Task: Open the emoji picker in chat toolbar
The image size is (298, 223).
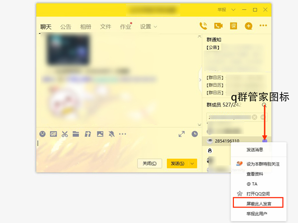Action: tap(43, 134)
